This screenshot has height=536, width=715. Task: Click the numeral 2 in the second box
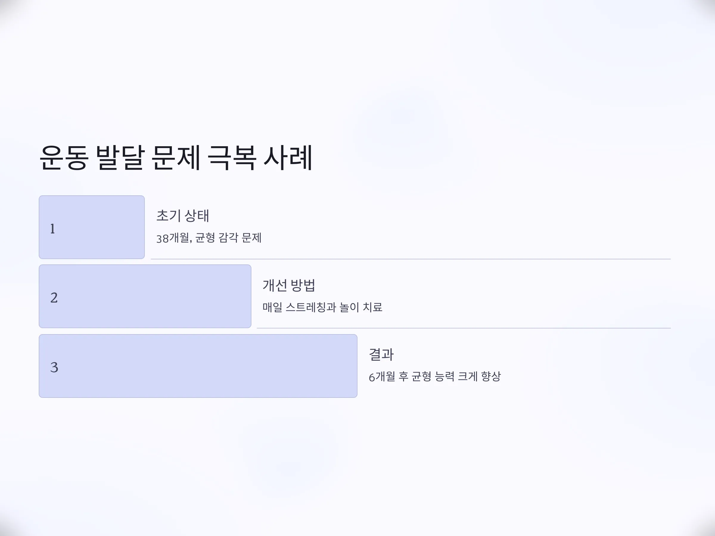(x=54, y=297)
